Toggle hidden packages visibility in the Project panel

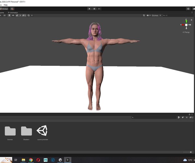click(191, 117)
